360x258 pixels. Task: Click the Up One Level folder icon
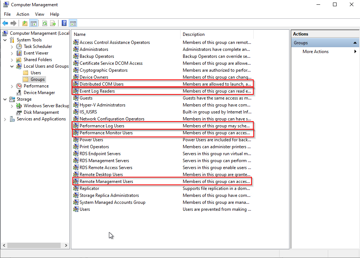(x=24, y=23)
